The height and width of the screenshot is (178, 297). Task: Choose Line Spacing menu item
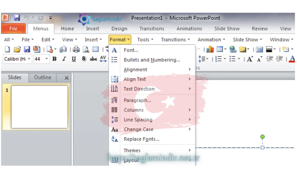tap(152, 120)
